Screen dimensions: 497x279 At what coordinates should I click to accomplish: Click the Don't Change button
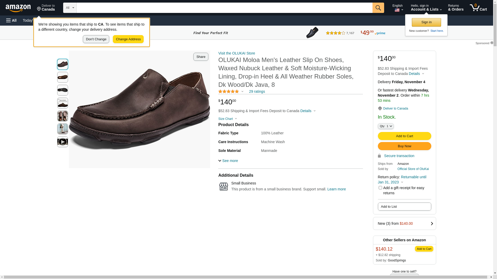point(96,39)
